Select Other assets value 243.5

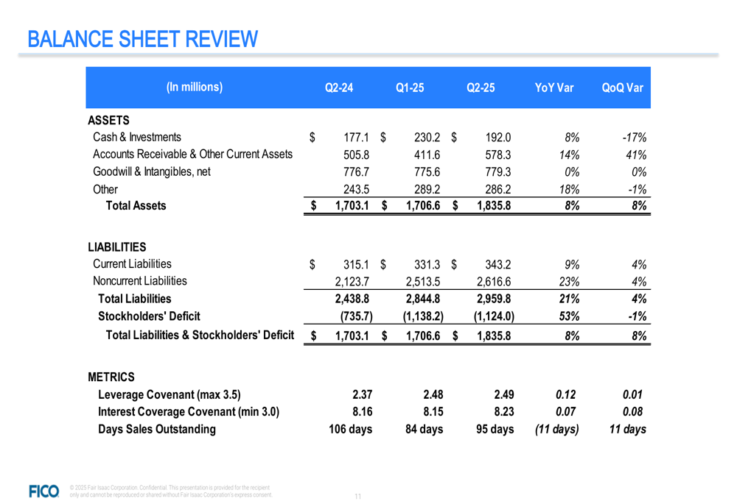tap(356, 190)
